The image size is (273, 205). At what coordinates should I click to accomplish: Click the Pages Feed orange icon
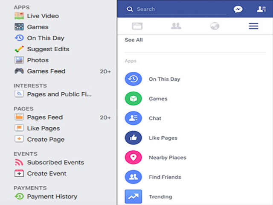[19, 117]
